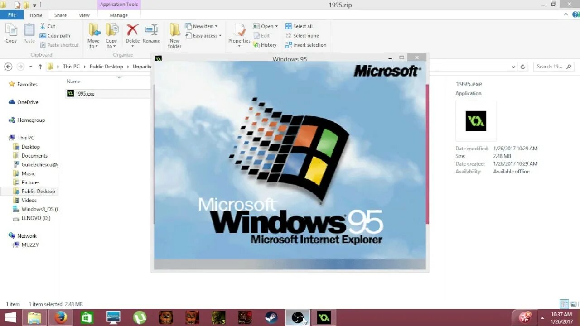Open the Manage tab

coord(119,15)
